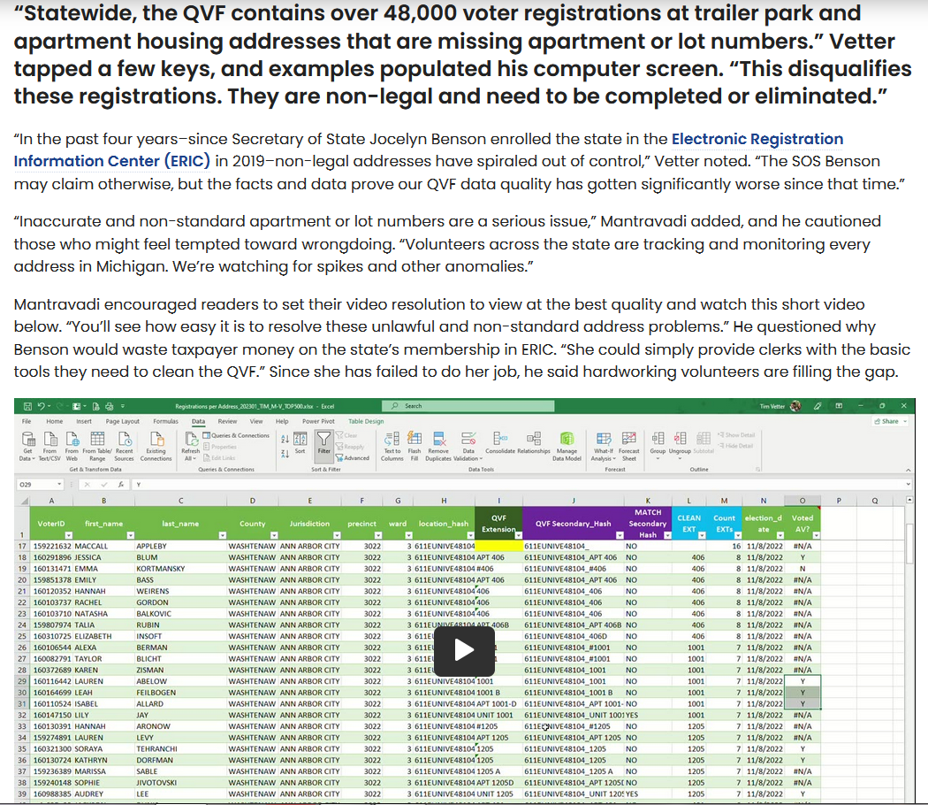Open the File menu tab
The width and height of the screenshot is (928, 805).
(x=27, y=421)
